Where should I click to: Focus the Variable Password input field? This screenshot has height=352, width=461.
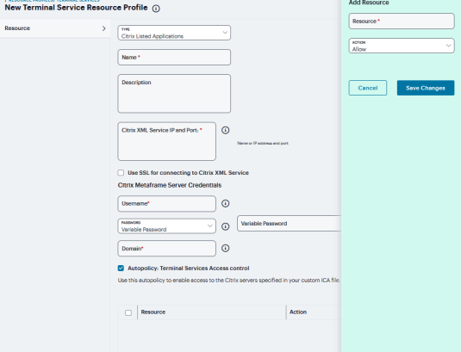289,224
